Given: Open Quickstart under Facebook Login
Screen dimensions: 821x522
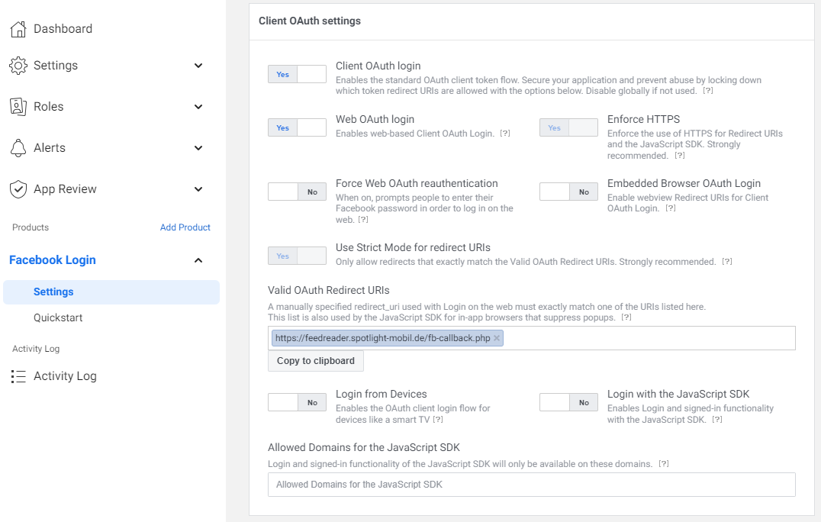Looking at the screenshot, I should point(58,317).
